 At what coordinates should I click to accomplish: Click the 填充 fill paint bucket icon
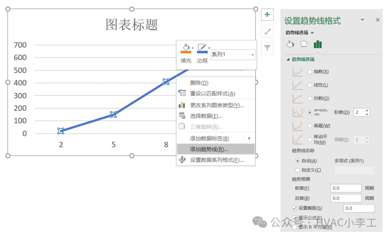tap(186, 47)
